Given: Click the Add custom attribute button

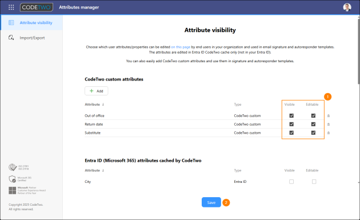Looking at the screenshot, I should point(97,91).
